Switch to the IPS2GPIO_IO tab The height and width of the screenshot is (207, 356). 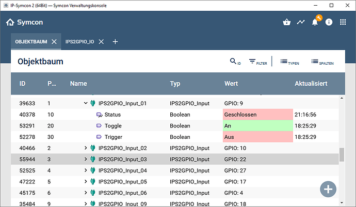79,42
